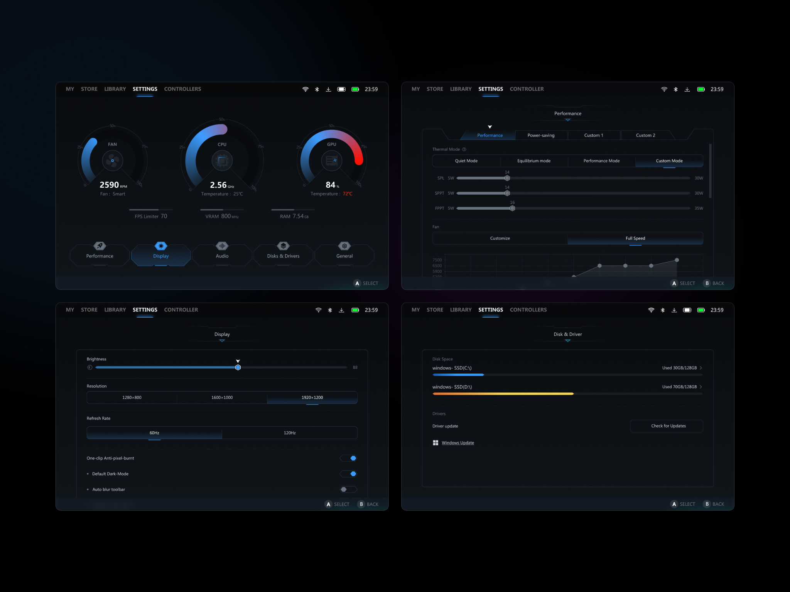790x592 pixels.
Task: Open the Bluetooth icon in status bar
Action: pos(317,89)
